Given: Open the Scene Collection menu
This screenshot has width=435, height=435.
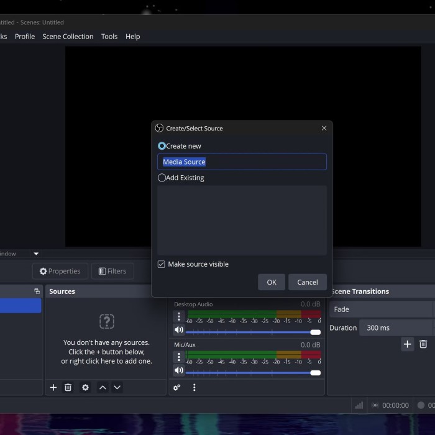Looking at the screenshot, I should pos(68,36).
